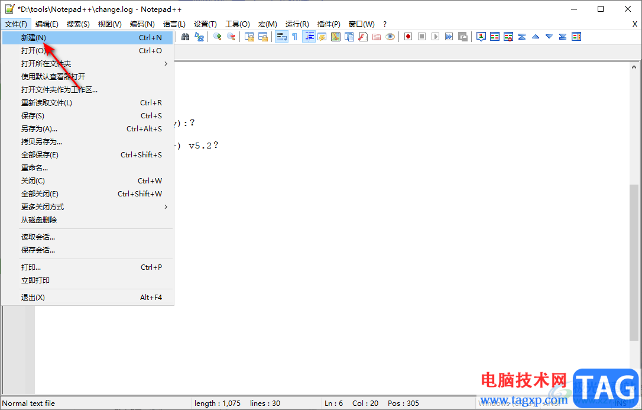Open the Document List panel icon
The image size is (642, 410).
[x=349, y=37]
